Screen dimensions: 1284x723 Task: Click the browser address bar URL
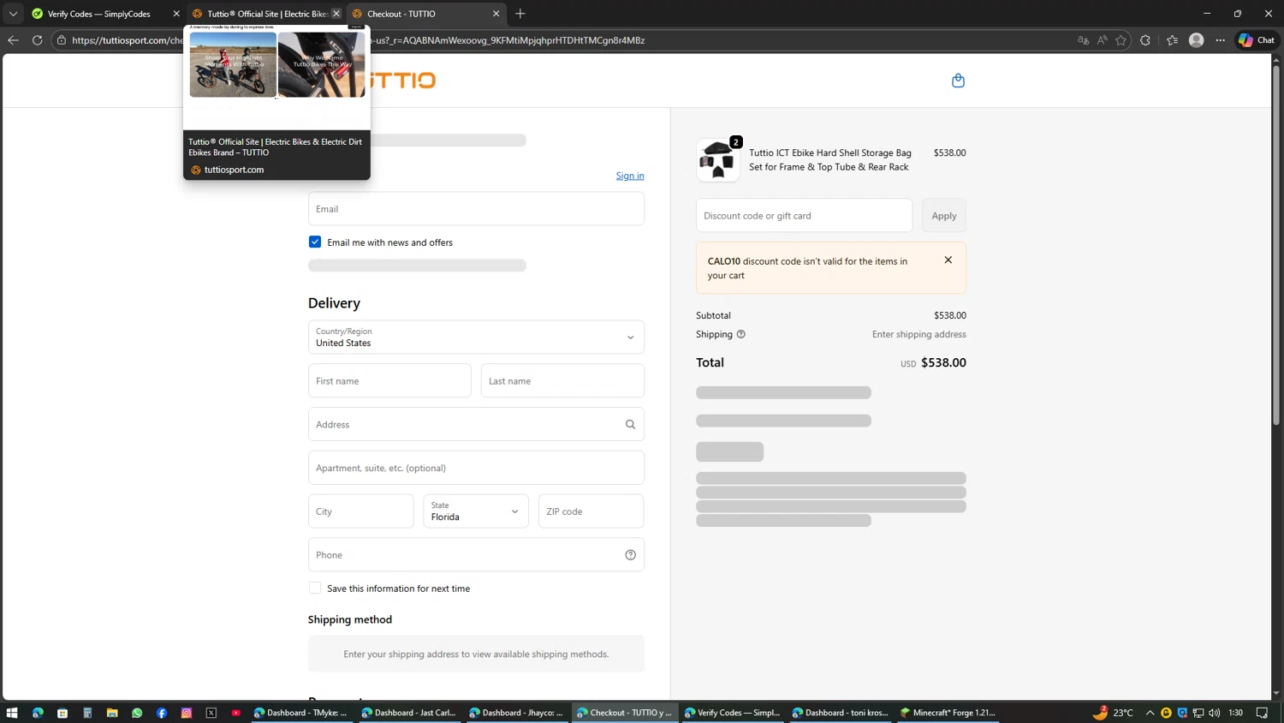(565, 40)
